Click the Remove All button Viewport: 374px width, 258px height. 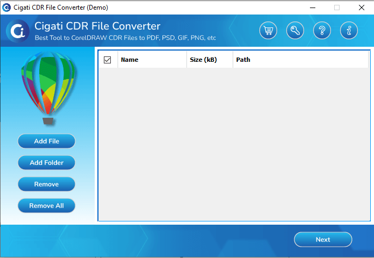pos(46,205)
